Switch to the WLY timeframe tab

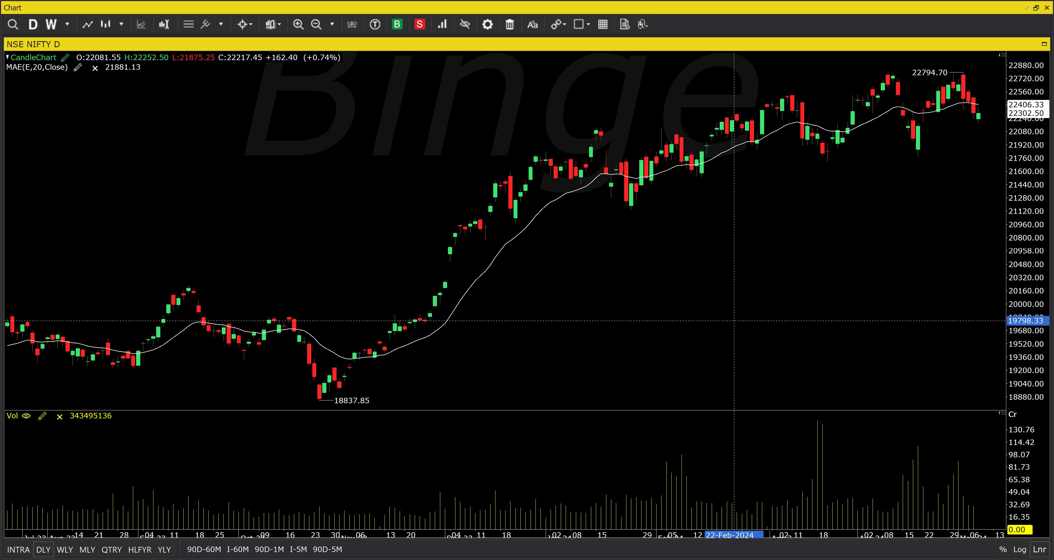coord(65,549)
